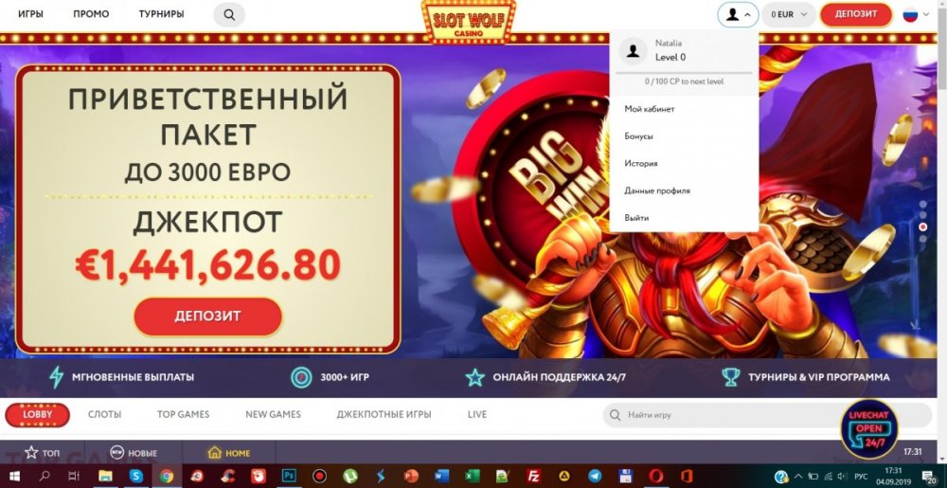Expand the Russian flag language selector
Viewport: 947px width, 488px height.
(x=916, y=14)
